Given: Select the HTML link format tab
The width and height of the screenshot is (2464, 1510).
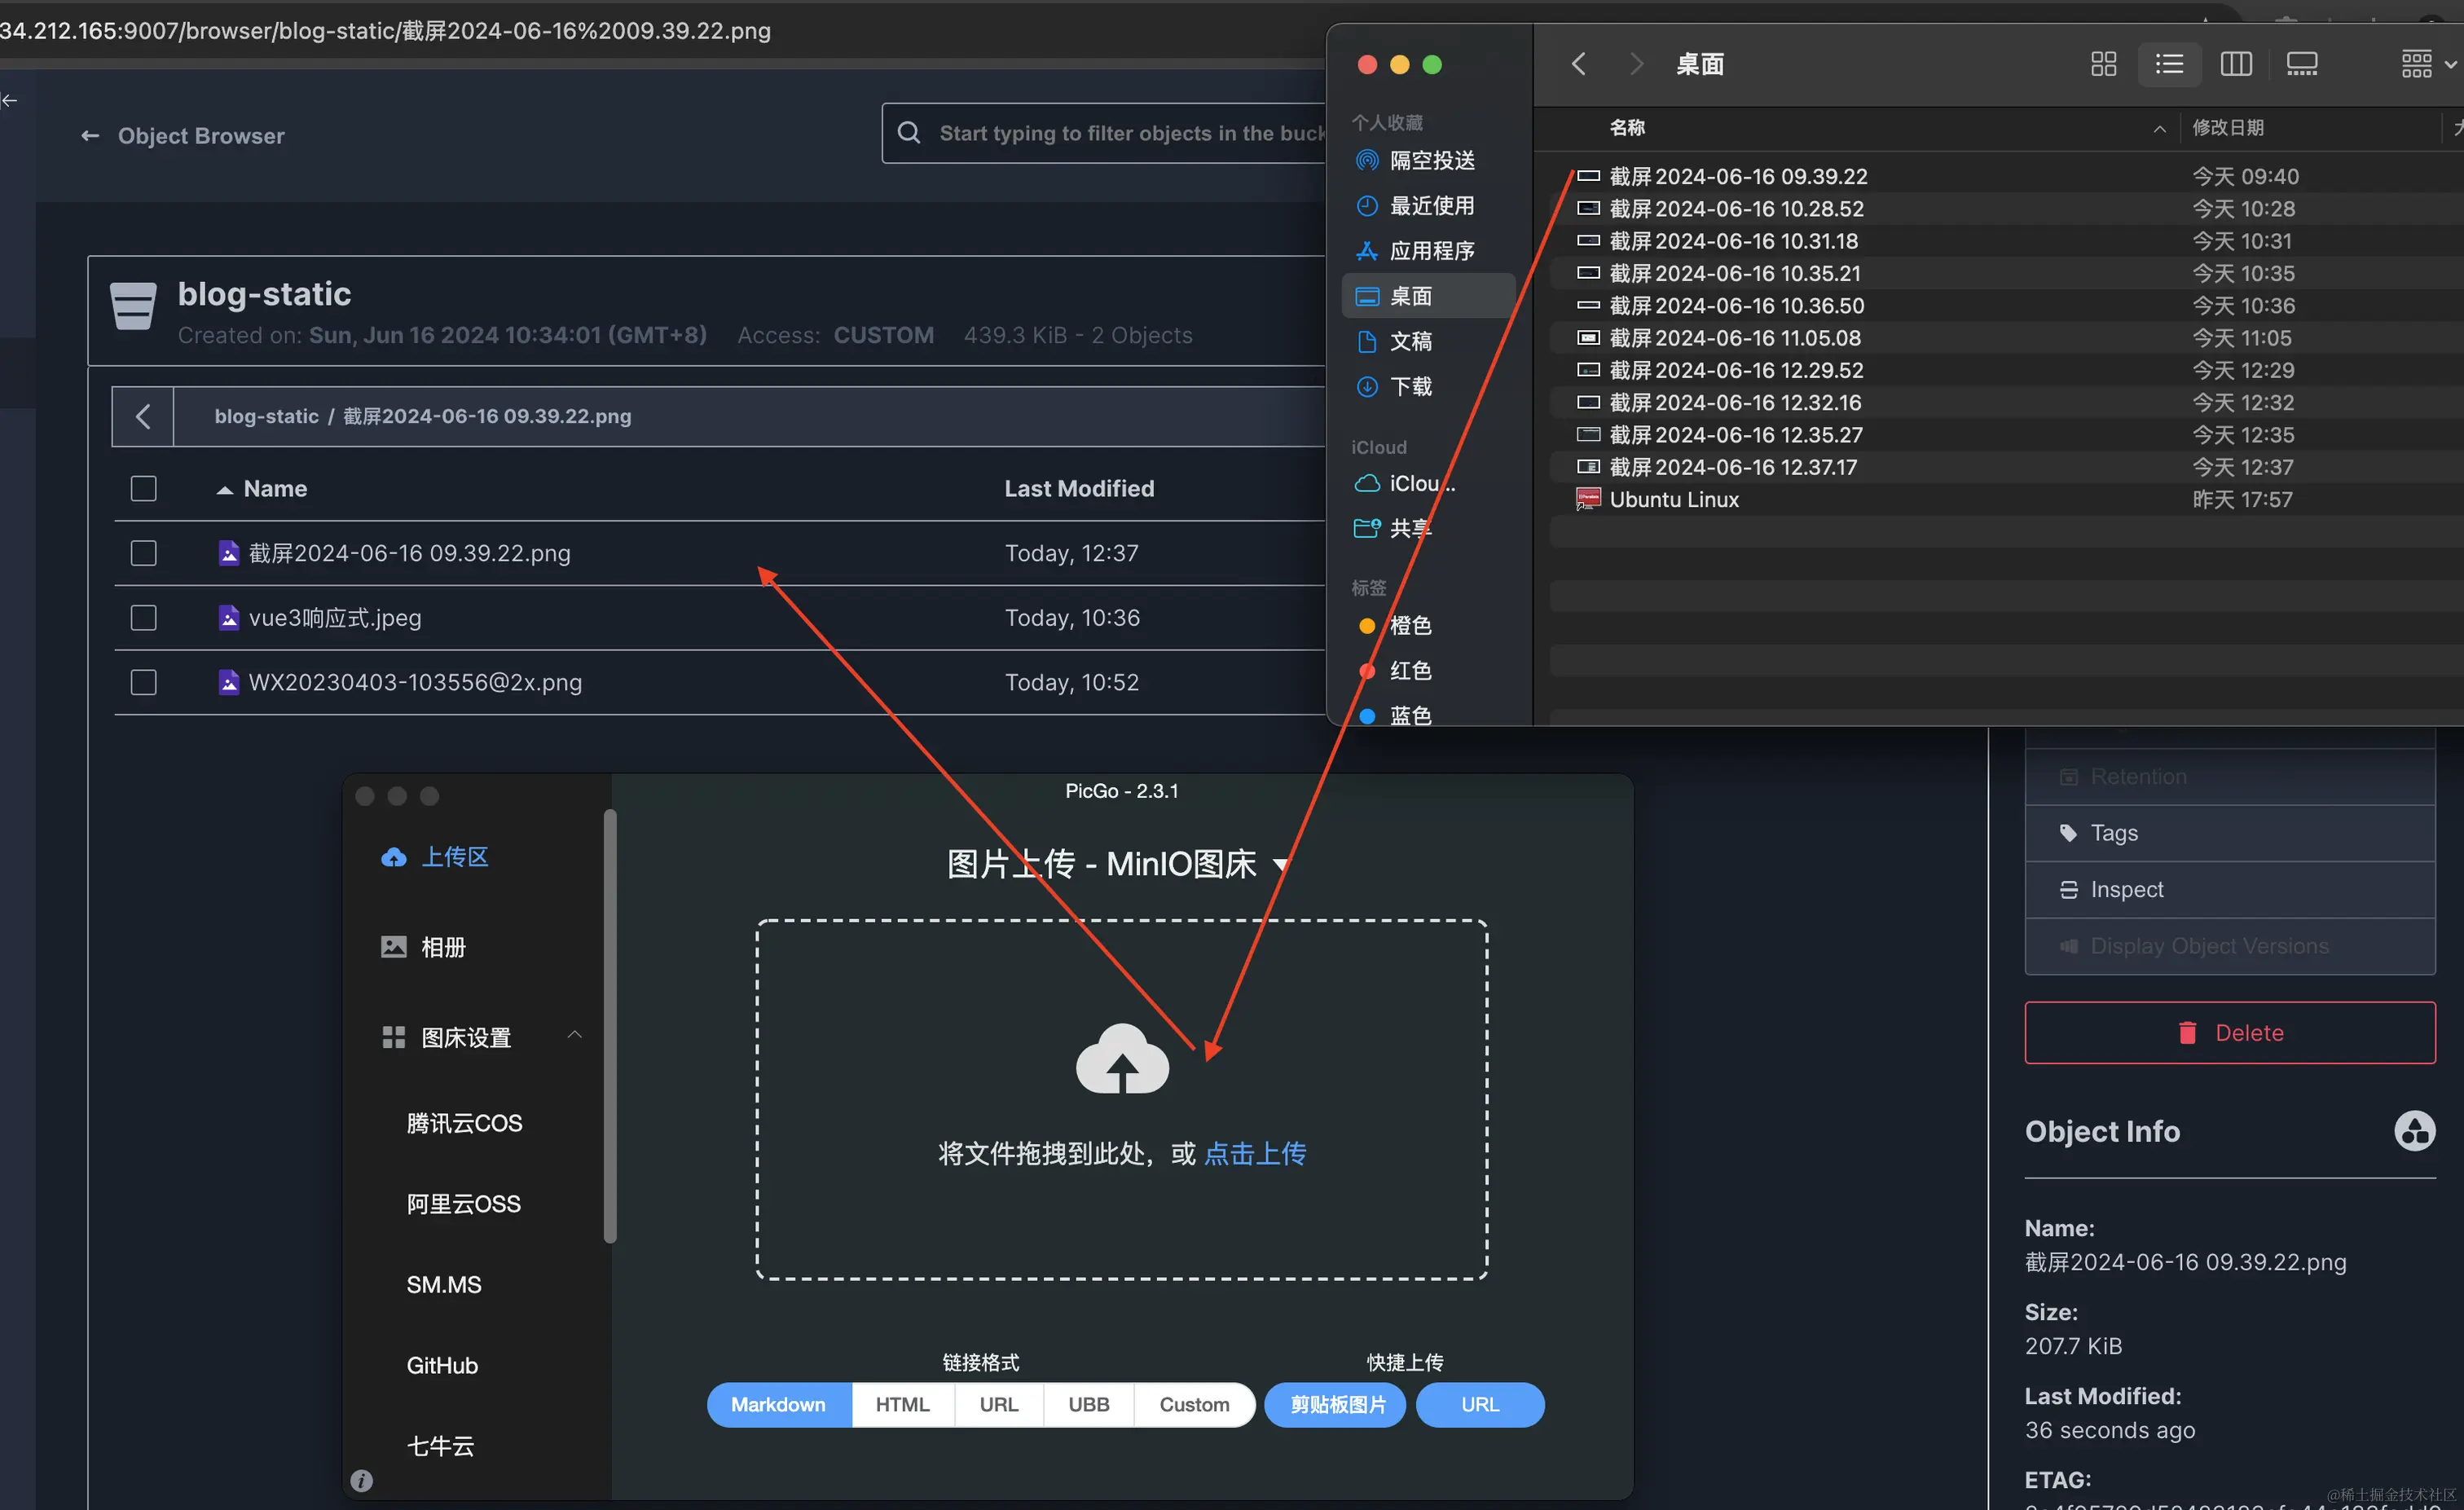Looking at the screenshot, I should (x=901, y=1404).
